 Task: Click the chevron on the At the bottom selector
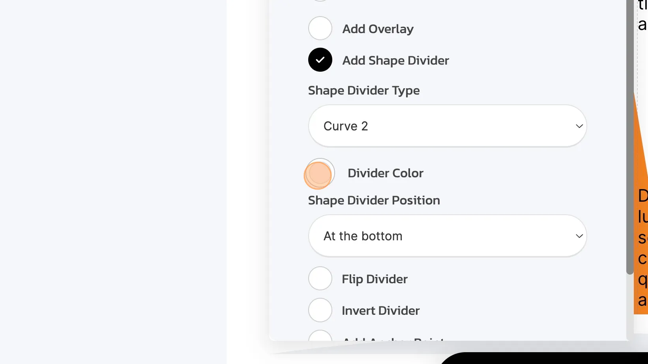(x=579, y=236)
